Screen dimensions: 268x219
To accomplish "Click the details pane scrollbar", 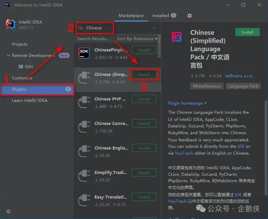I will click(266, 148).
